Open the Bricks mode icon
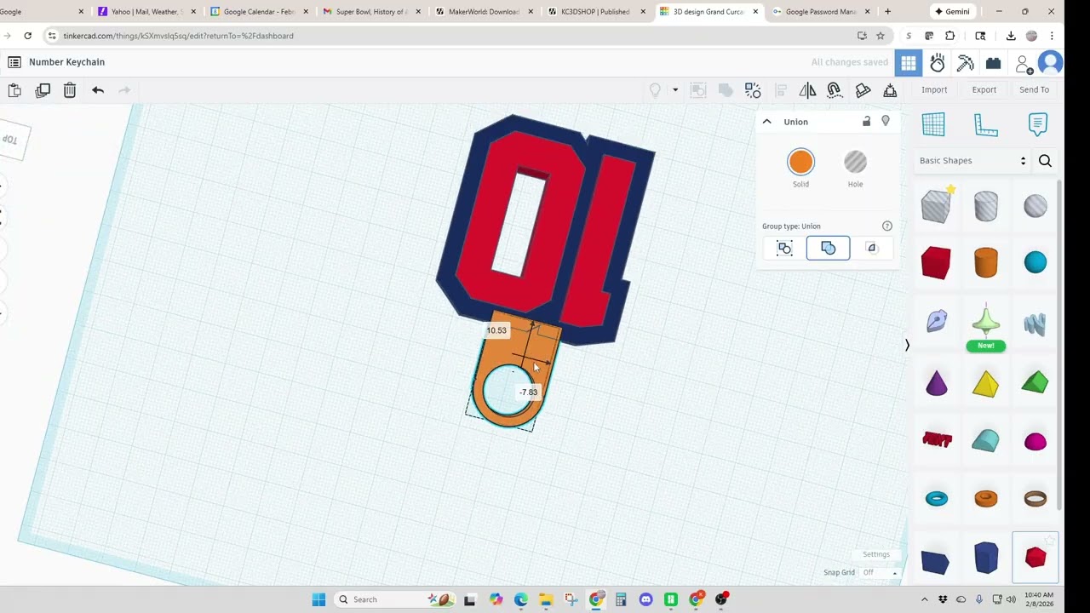This screenshot has height=613, width=1090. [x=993, y=63]
